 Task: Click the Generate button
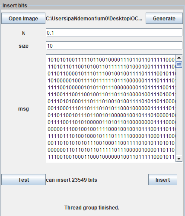point(164,18)
